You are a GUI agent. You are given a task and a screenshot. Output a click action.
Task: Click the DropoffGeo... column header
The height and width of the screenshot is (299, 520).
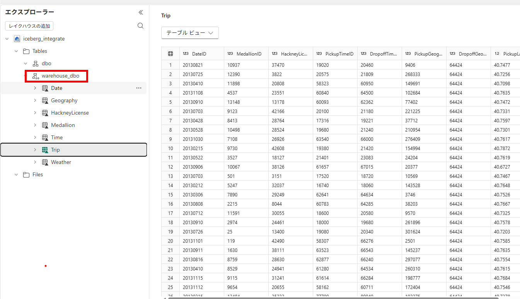(x=469, y=54)
